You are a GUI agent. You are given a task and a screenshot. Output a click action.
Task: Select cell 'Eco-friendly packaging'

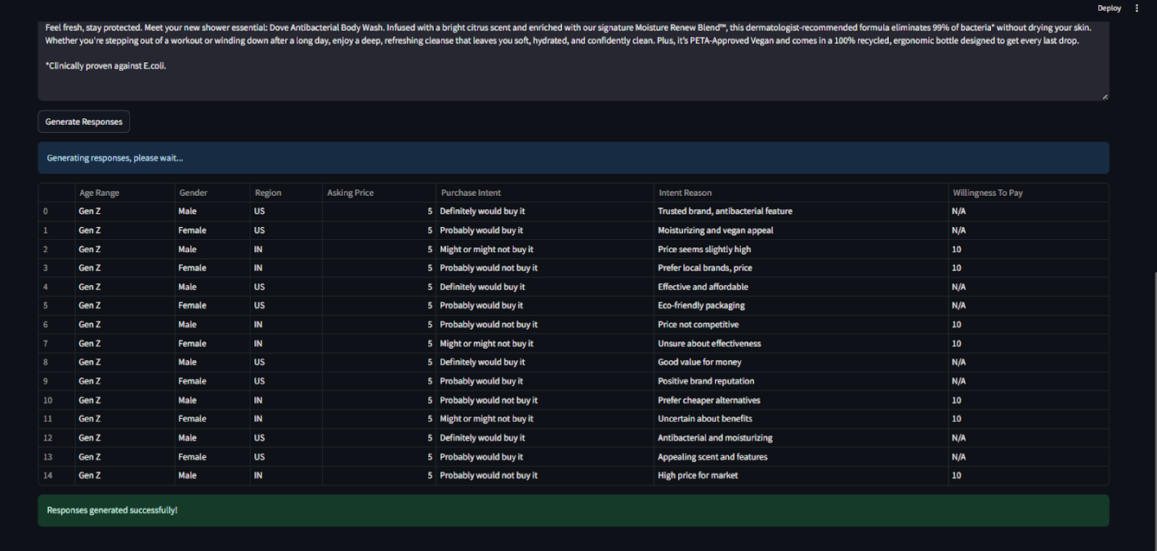tap(801, 305)
